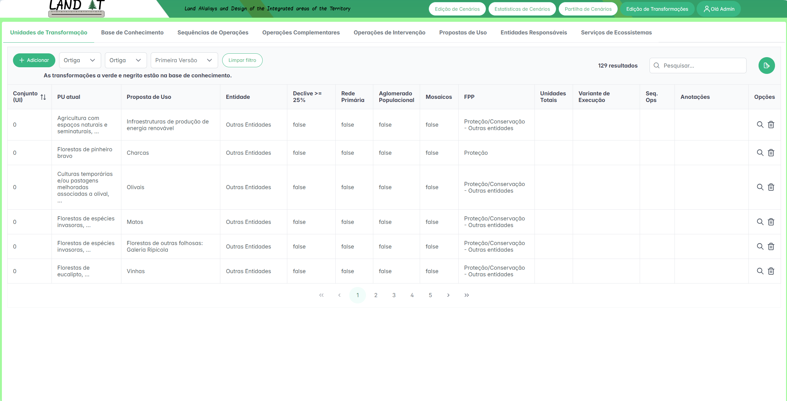Click Limpar filtro button
The width and height of the screenshot is (787, 401).
pyautogui.click(x=242, y=60)
